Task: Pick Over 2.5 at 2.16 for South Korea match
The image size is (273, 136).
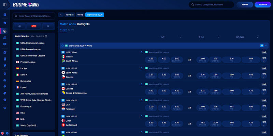Action: click(202, 75)
